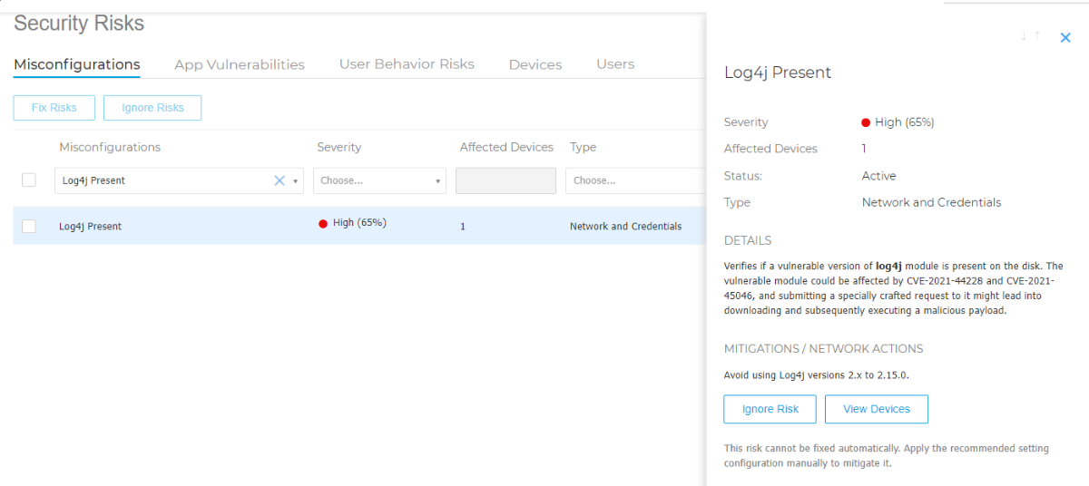Screen dimensions: 1089x486
Task: Tick the select-all checkbox in filter row
Action: point(29,180)
